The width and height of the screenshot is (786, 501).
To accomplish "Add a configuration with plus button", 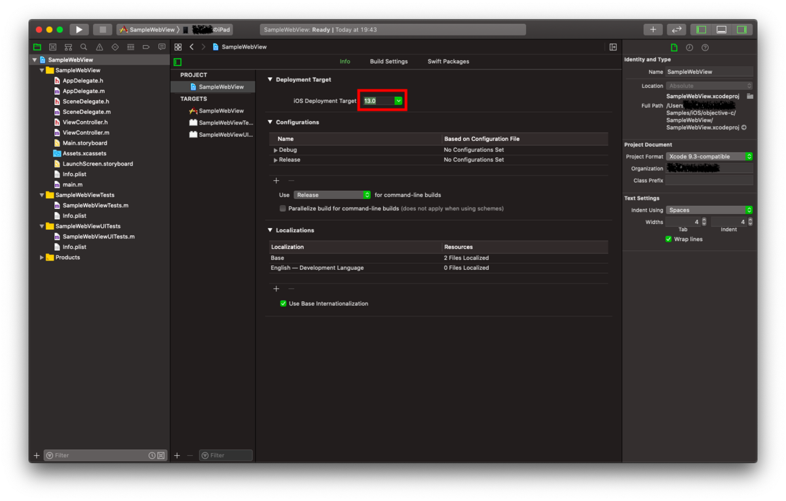I will click(x=276, y=181).
